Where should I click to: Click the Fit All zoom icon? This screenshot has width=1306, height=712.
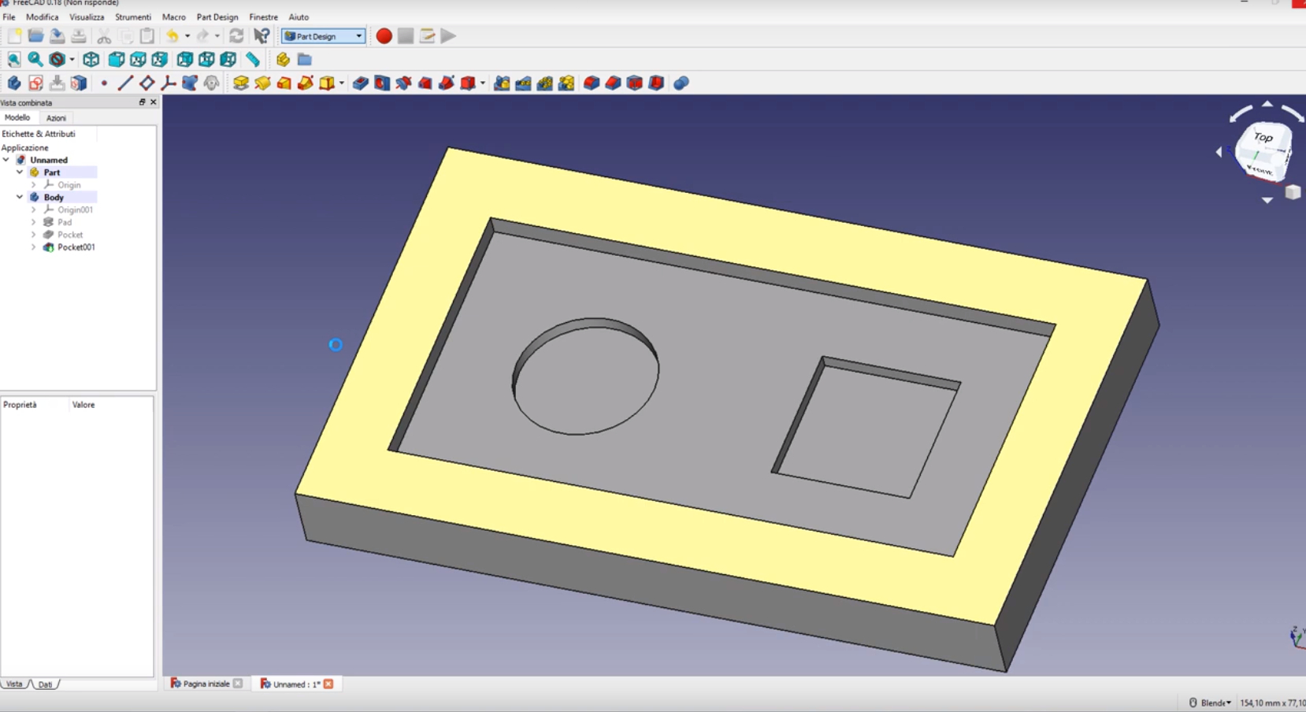tap(14, 60)
